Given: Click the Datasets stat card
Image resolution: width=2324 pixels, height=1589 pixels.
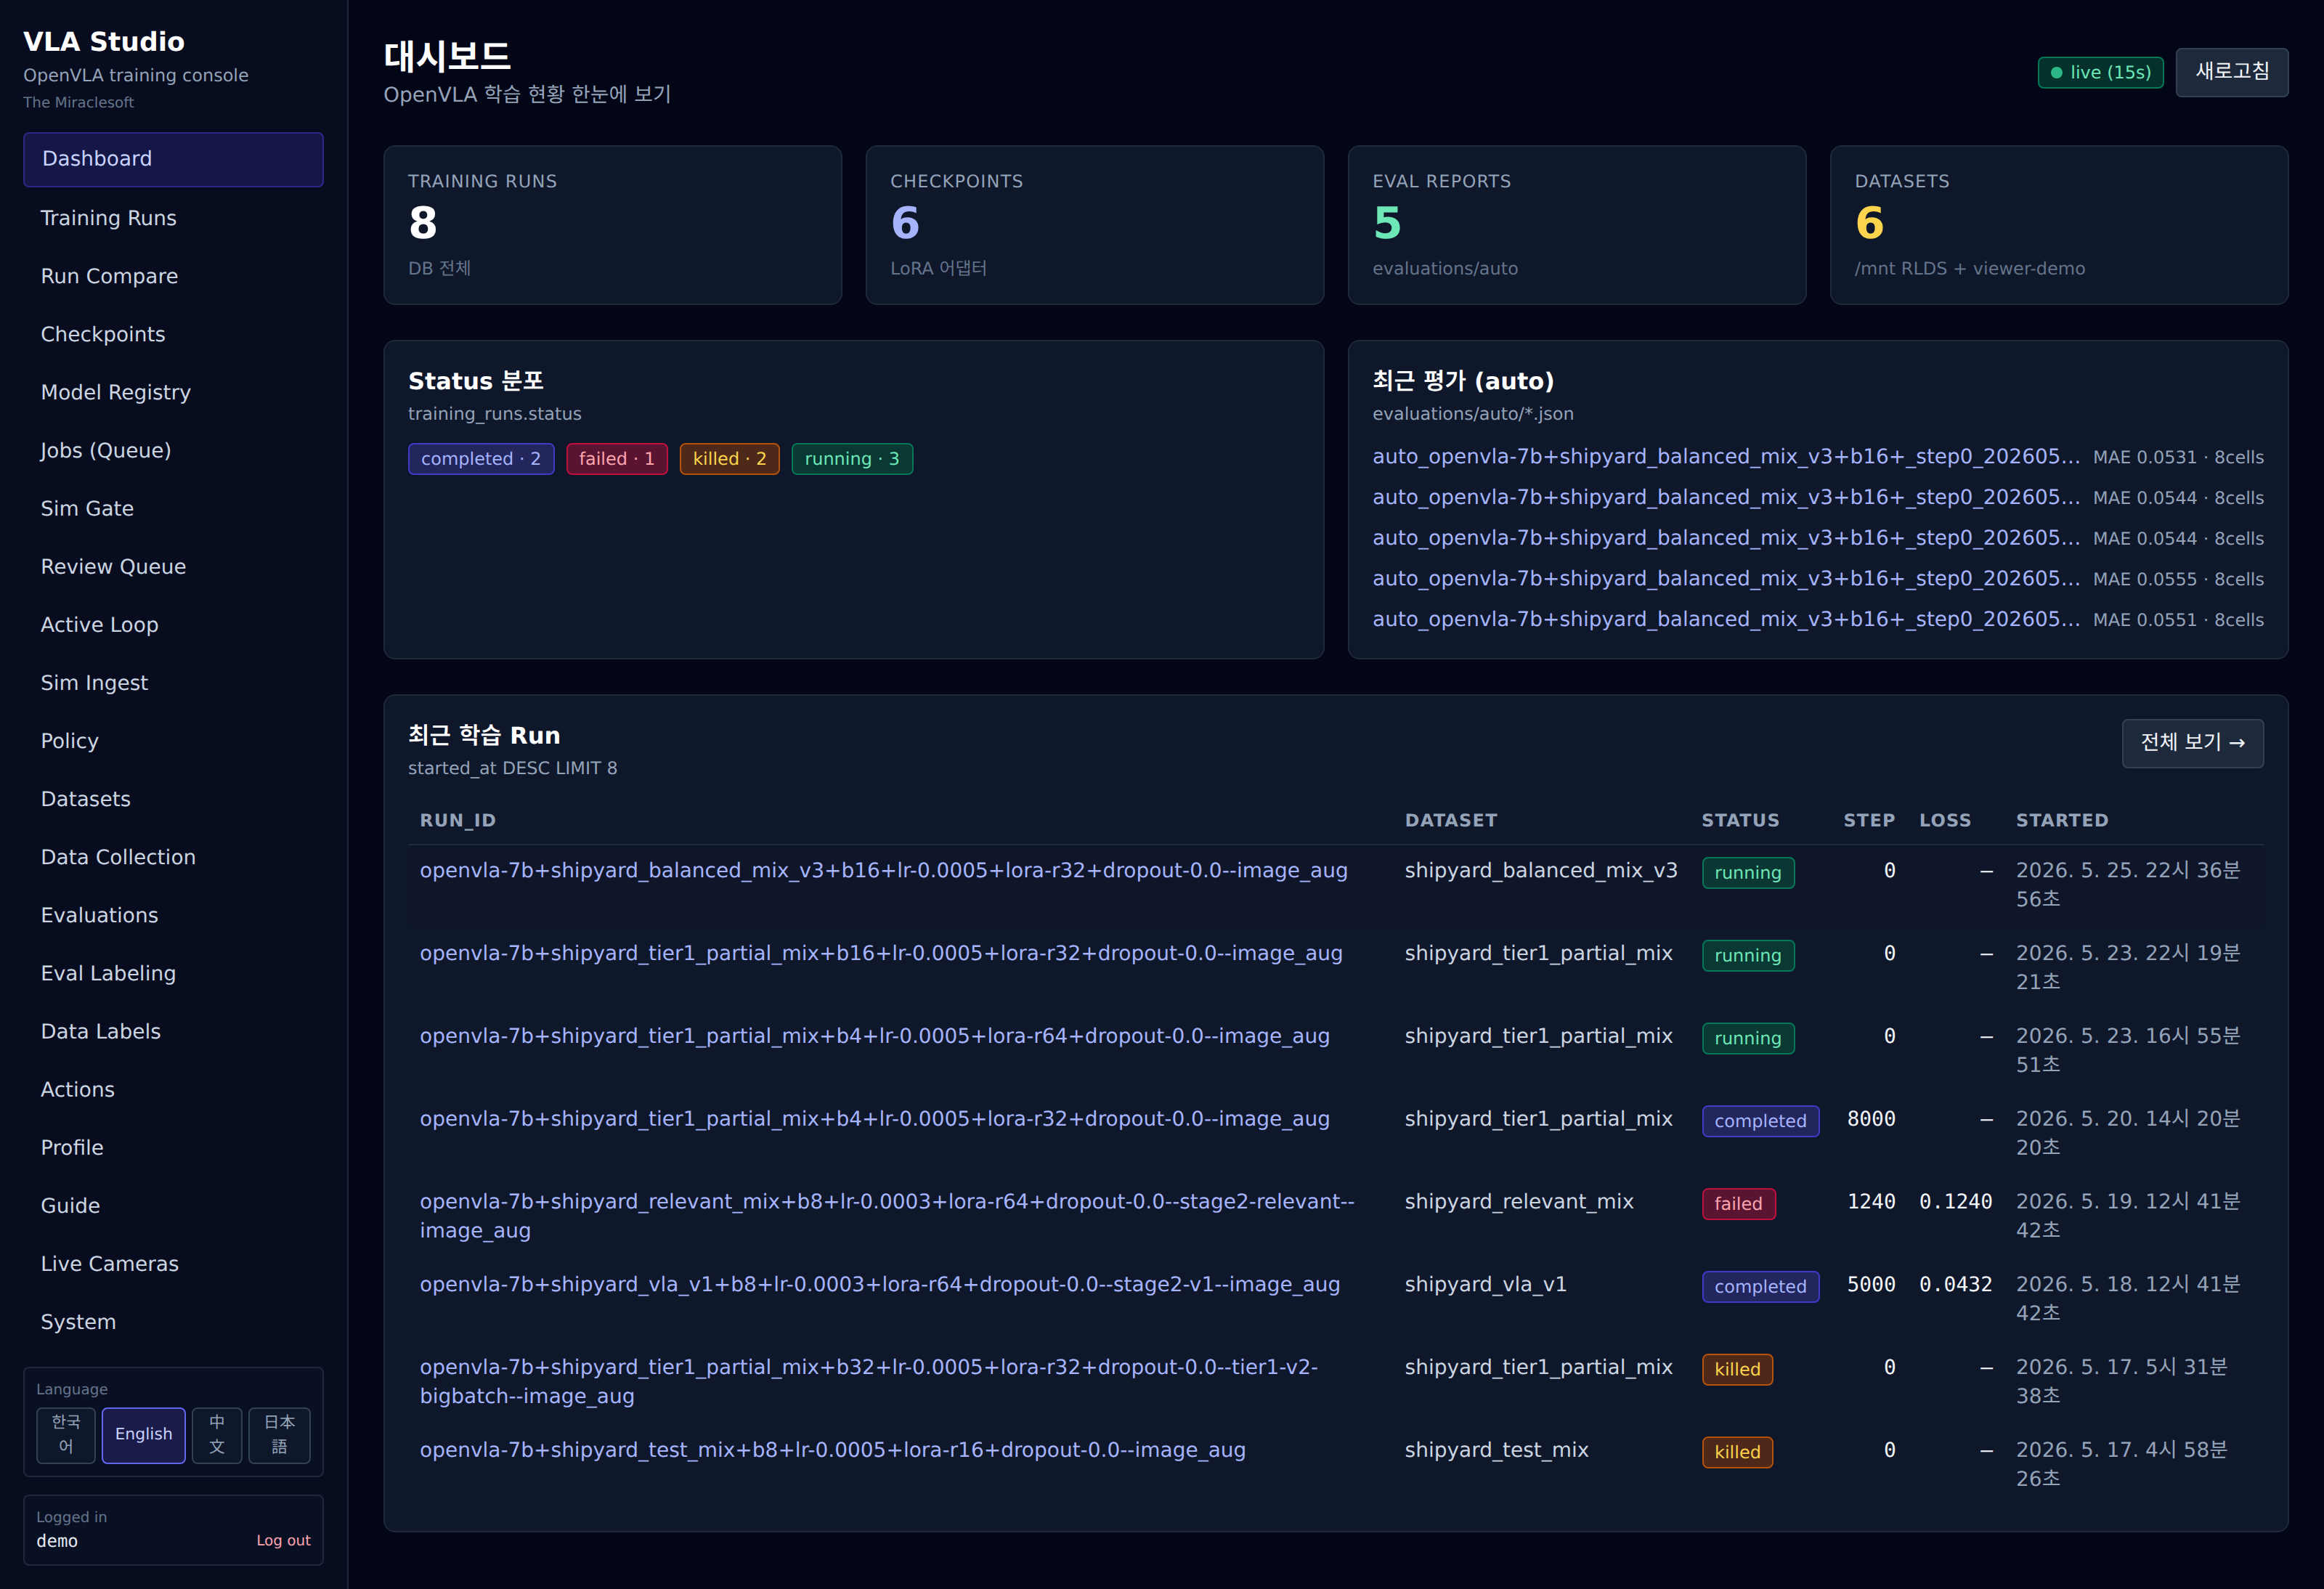Looking at the screenshot, I should tap(2059, 225).
